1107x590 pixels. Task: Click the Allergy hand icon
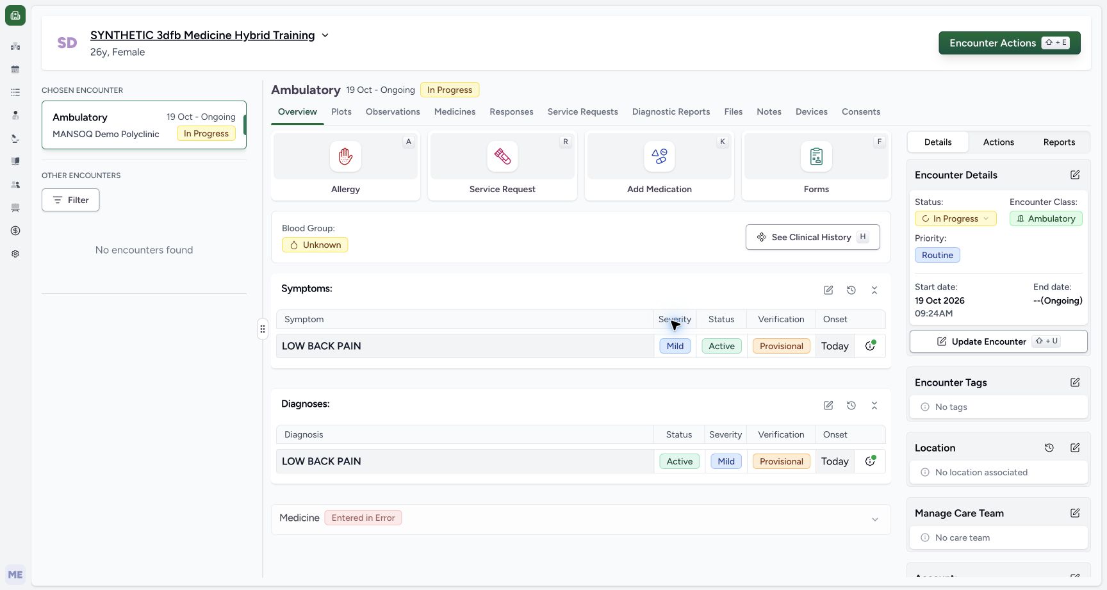pos(345,156)
